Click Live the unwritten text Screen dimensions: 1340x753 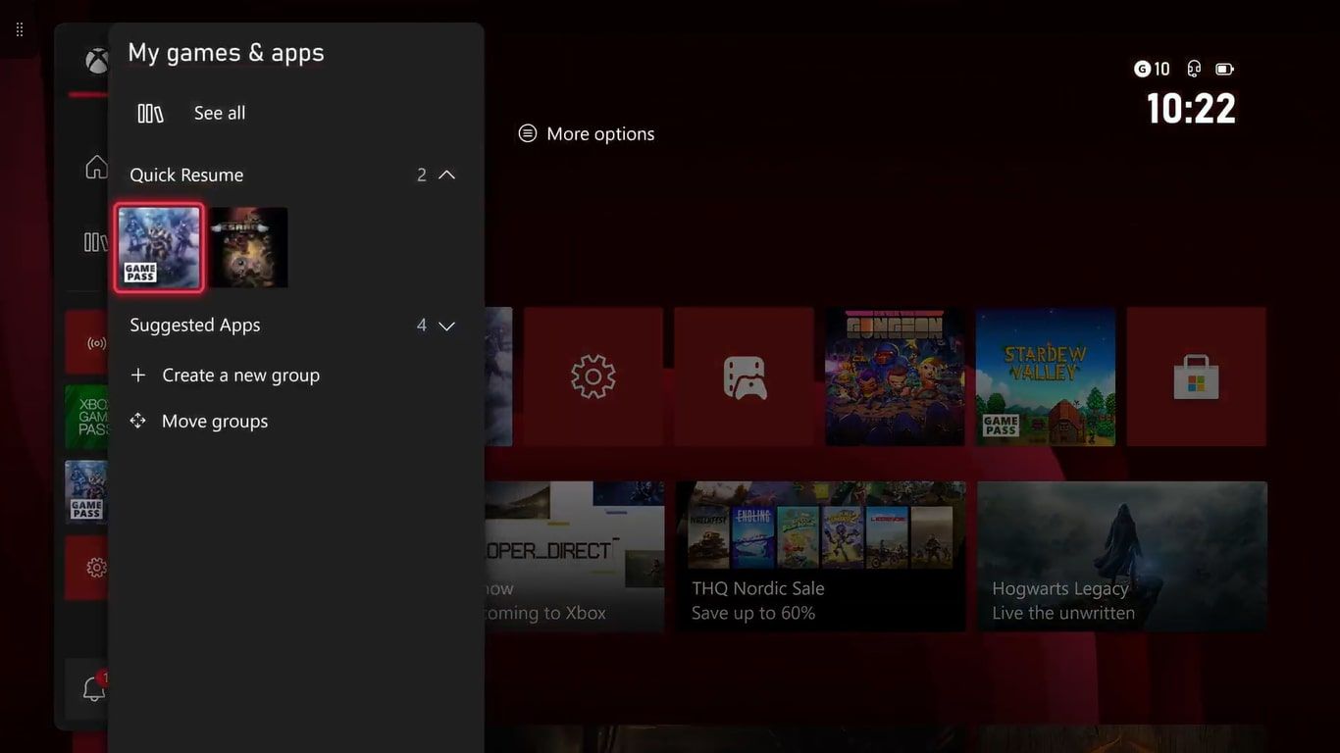point(1063,613)
